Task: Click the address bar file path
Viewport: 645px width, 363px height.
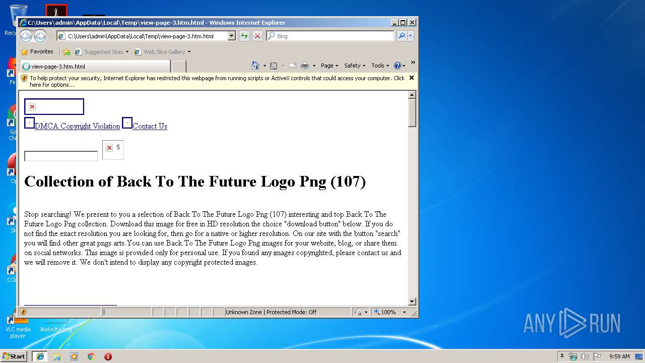Action: (141, 36)
